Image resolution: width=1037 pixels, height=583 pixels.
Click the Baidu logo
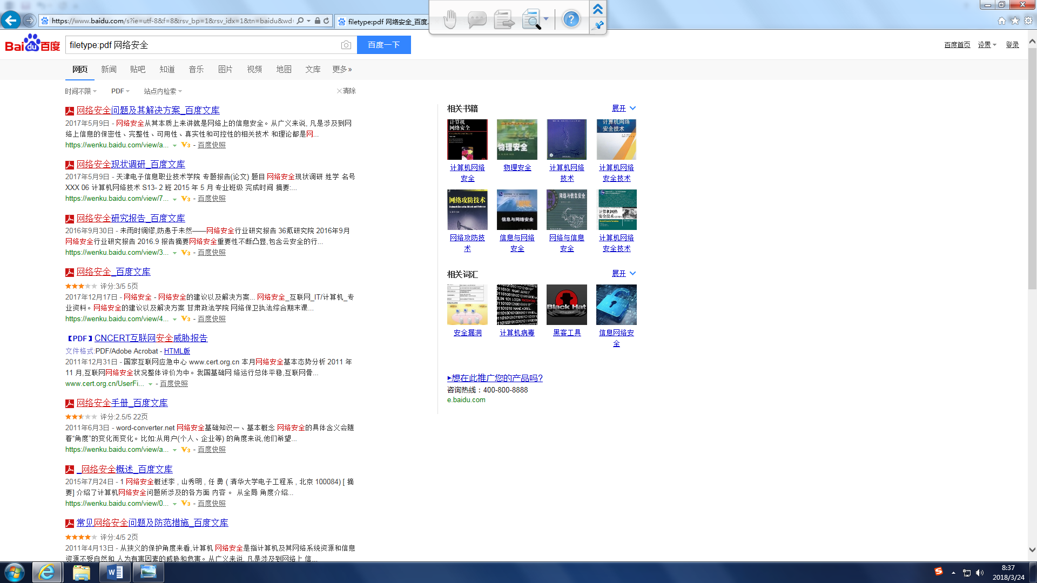coord(32,43)
